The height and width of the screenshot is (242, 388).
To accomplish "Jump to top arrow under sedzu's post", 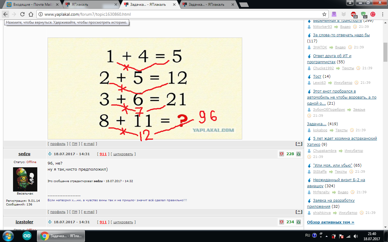I will click(299, 212).
